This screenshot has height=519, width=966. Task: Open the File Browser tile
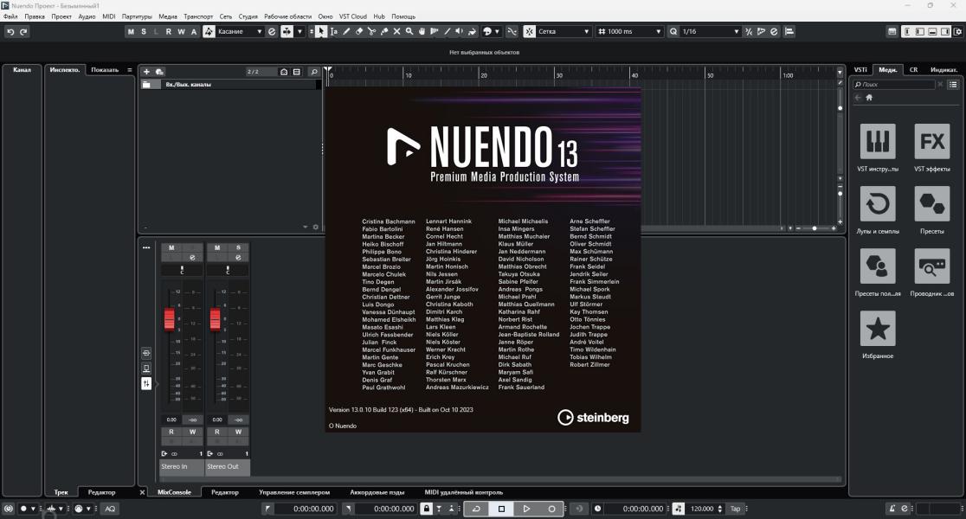pyautogui.click(x=932, y=266)
